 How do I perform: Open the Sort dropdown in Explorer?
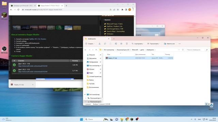coord(138,44)
